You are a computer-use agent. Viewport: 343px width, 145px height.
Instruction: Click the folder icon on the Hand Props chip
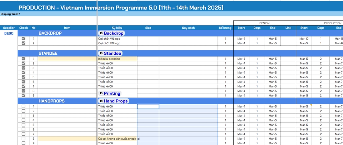[x=101, y=101]
